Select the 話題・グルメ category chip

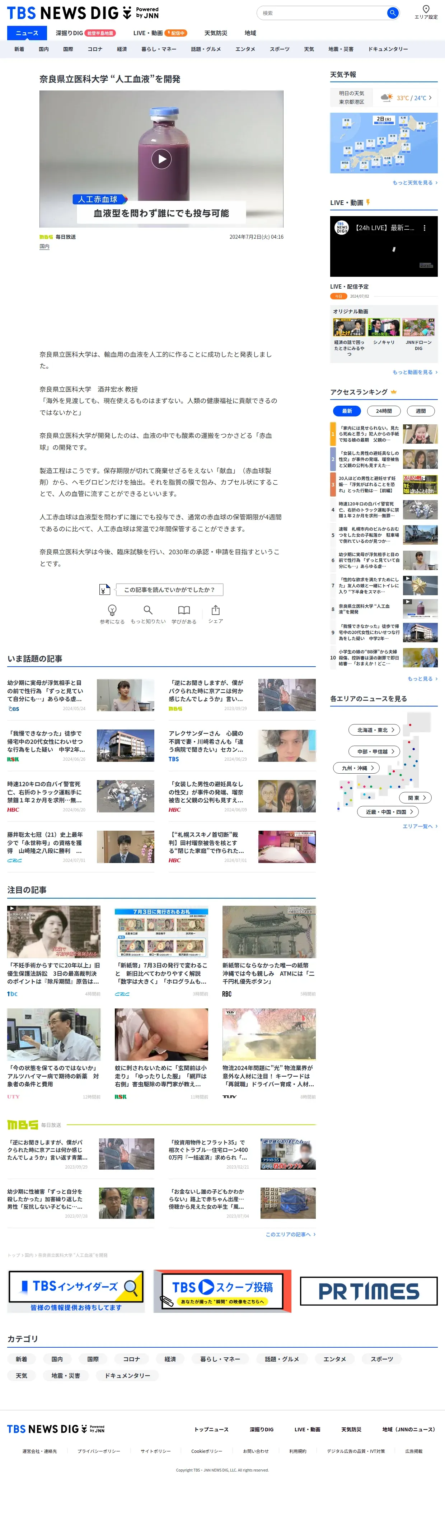tap(282, 1359)
